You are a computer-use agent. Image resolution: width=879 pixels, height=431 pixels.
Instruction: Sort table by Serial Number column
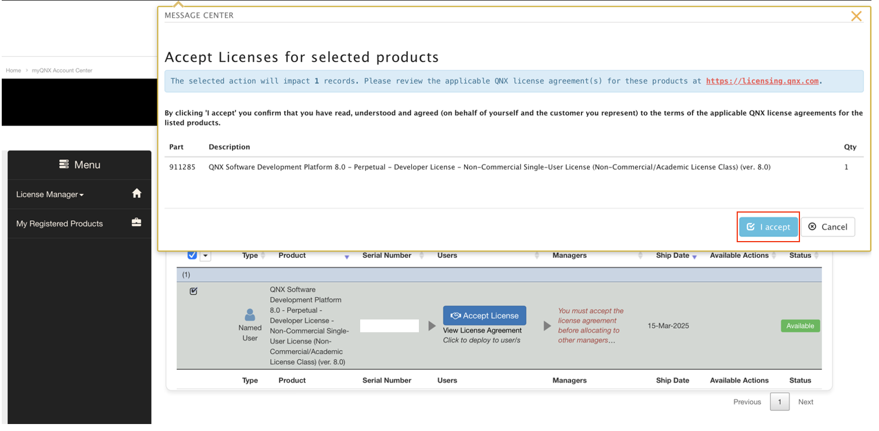tap(393, 255)
